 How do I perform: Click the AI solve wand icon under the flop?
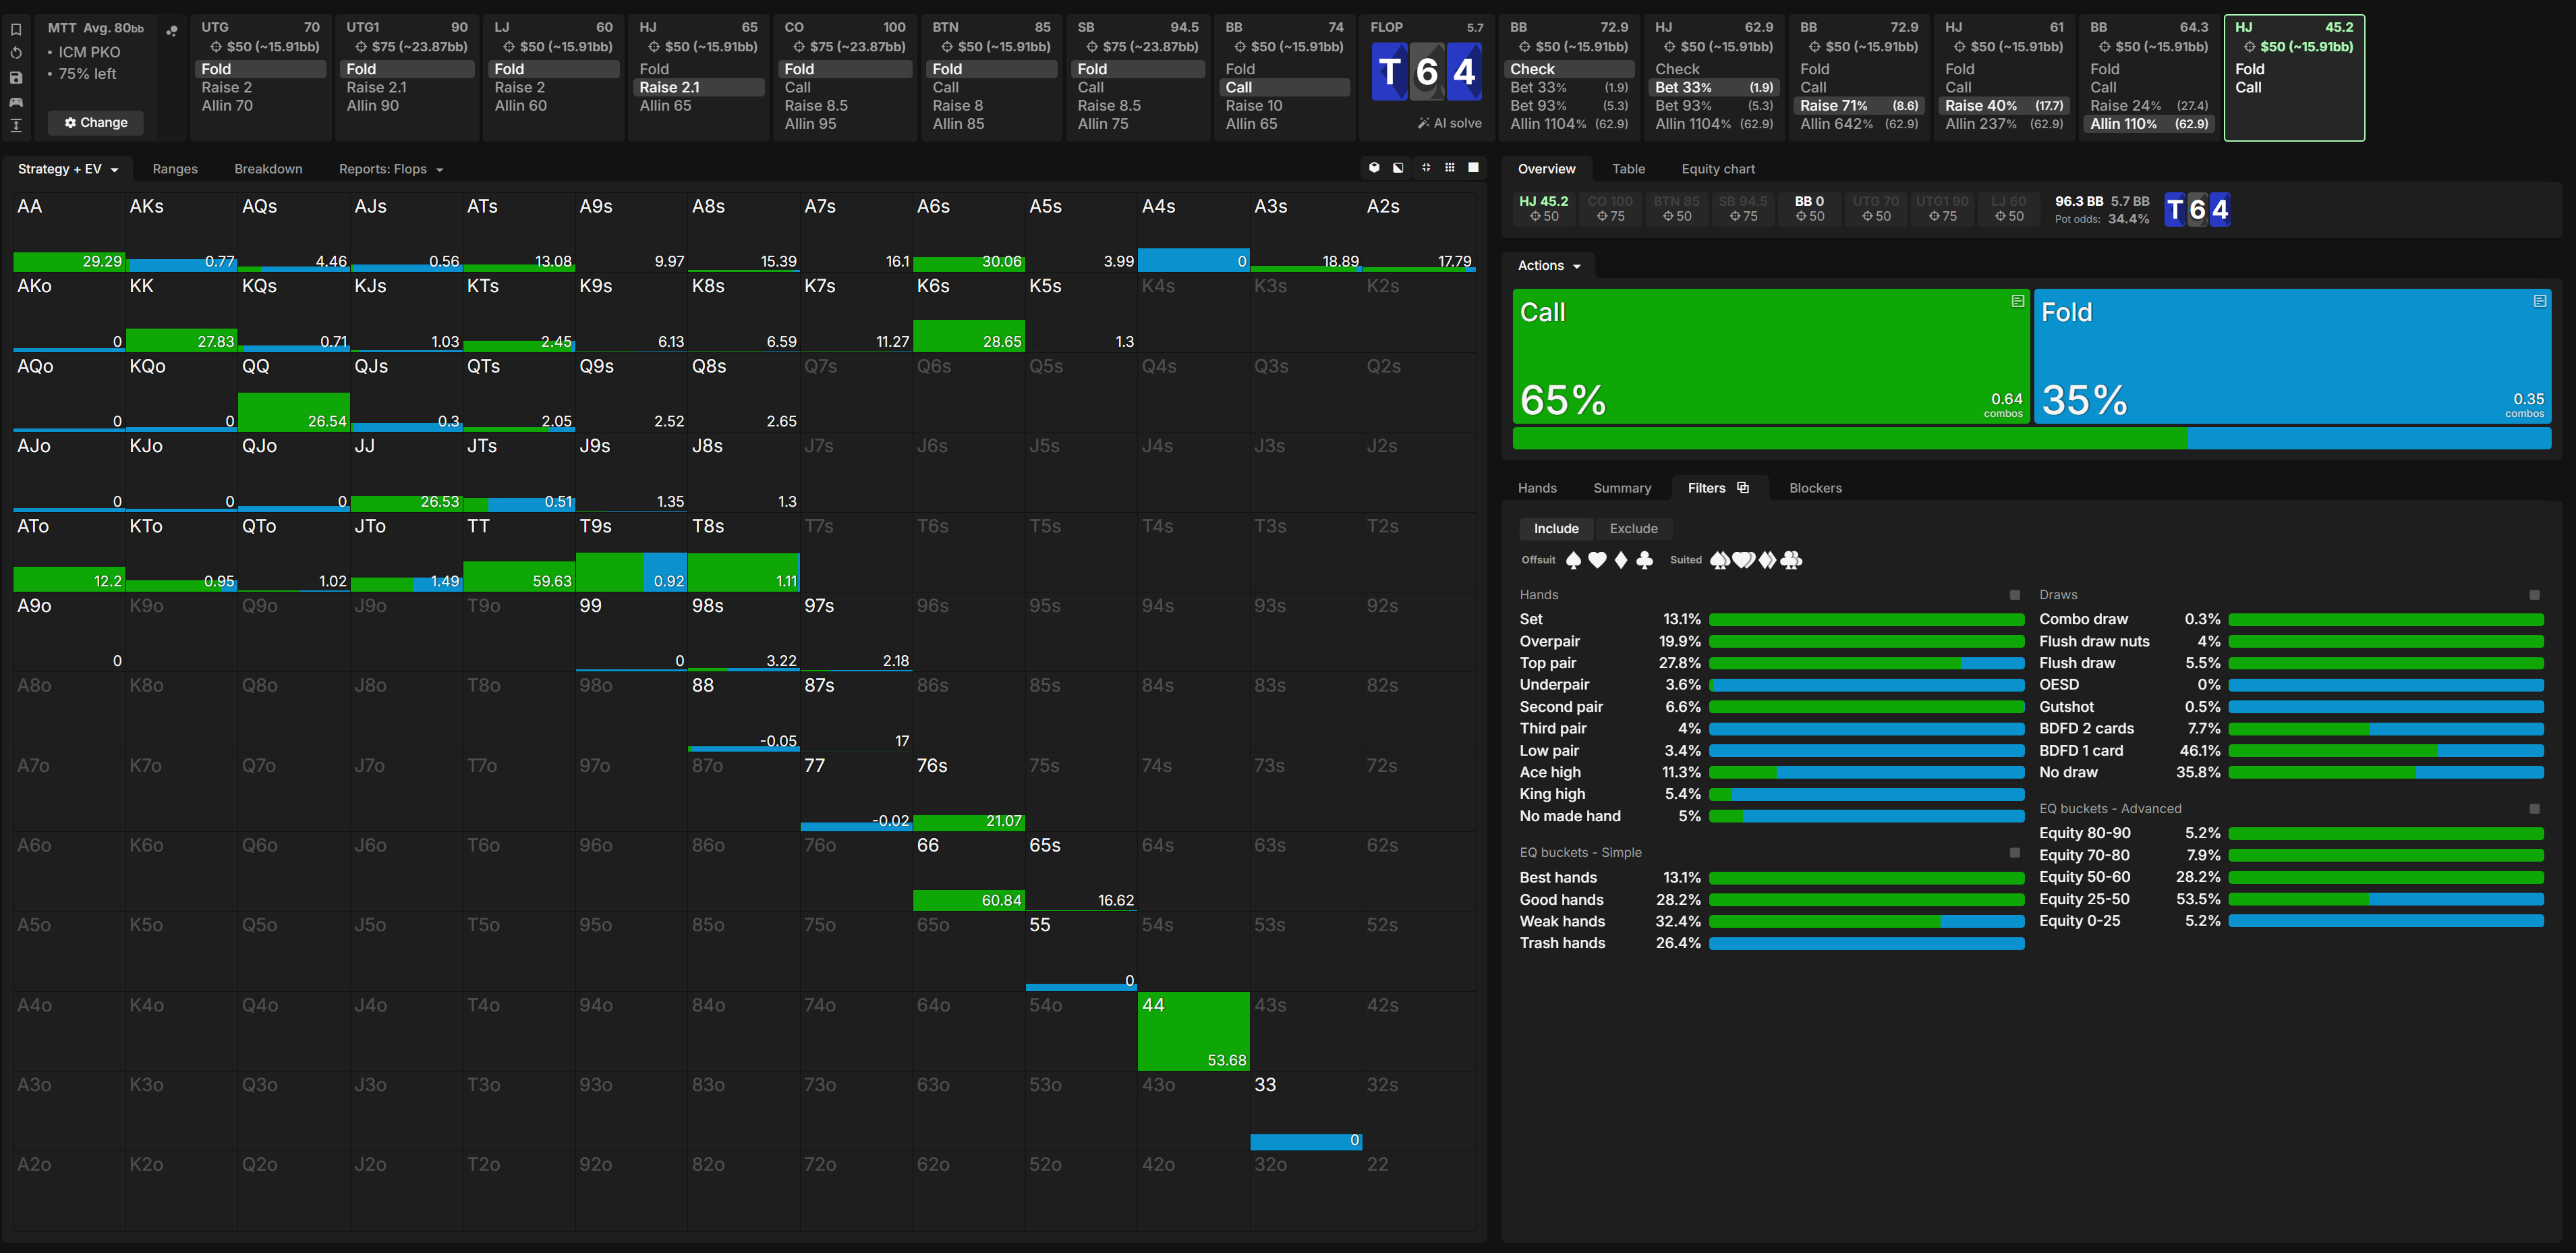pyautogui.click(x=1423, y=123)
